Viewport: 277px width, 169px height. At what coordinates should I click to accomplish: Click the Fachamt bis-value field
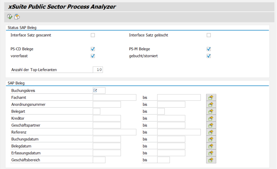(179, 97)
